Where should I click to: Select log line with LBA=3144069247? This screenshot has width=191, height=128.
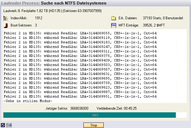[x=80, y=47]
